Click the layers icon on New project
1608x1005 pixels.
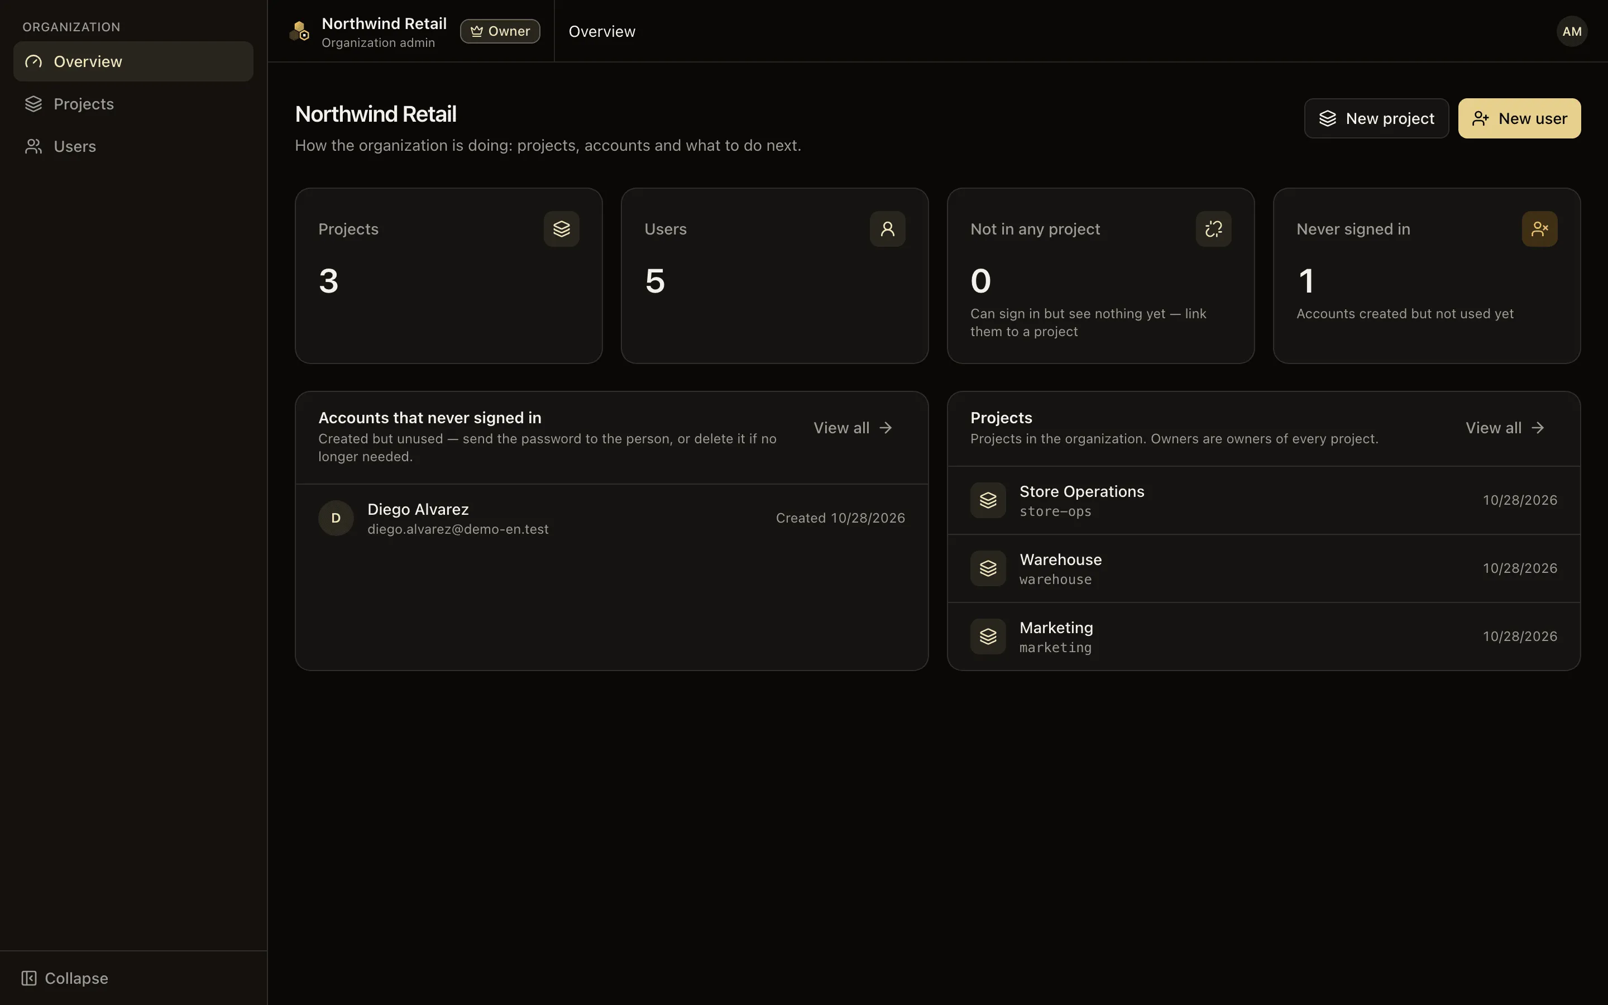click(1328, 118)
